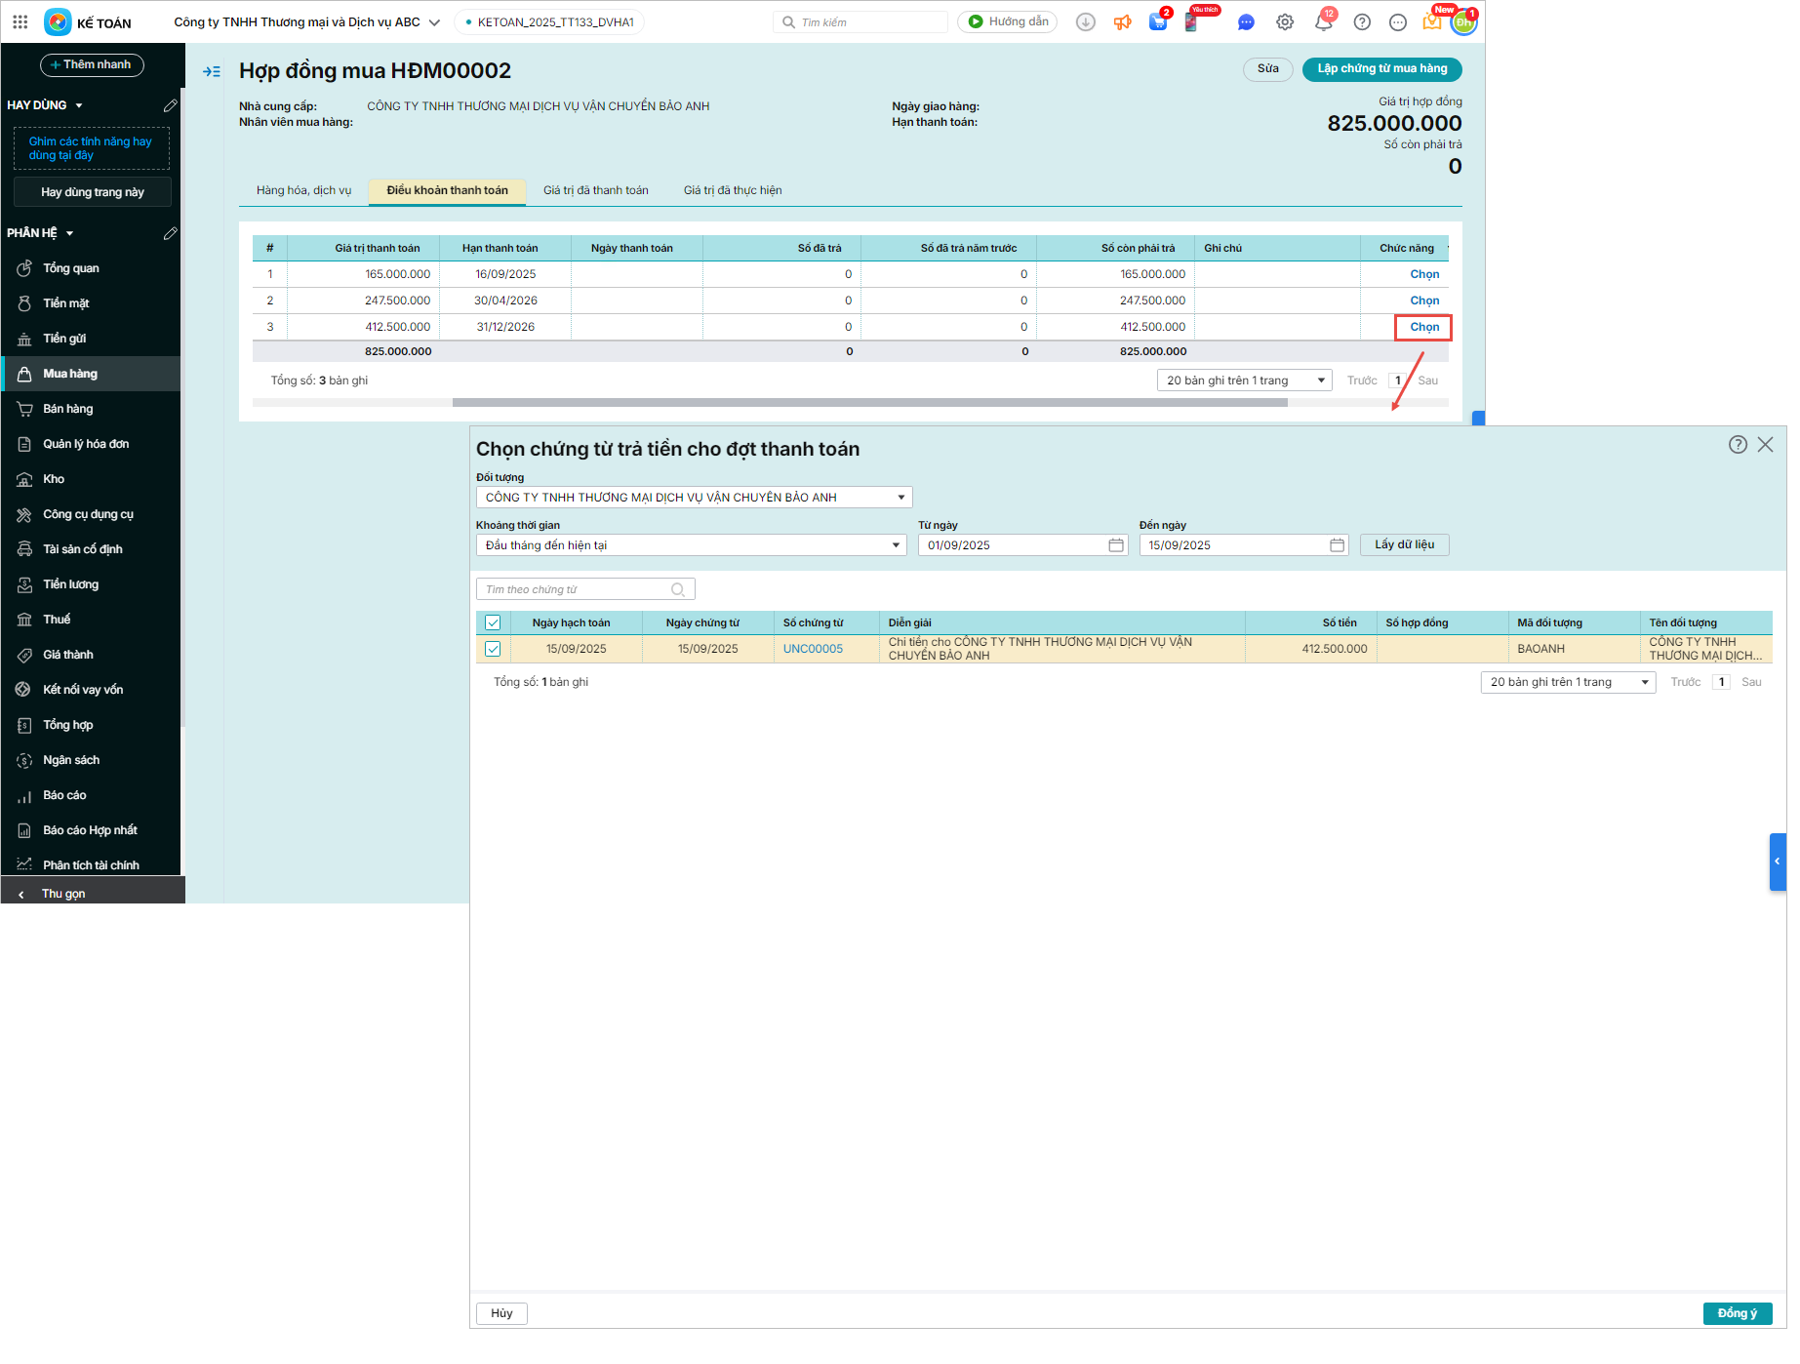This screenshot has width=1800, height=1364.
Task: Open the notifications bell icon
Action: click(1323, 22)
